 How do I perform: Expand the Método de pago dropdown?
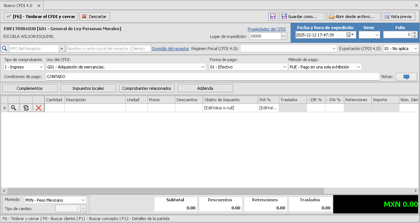tap(358, 67)
